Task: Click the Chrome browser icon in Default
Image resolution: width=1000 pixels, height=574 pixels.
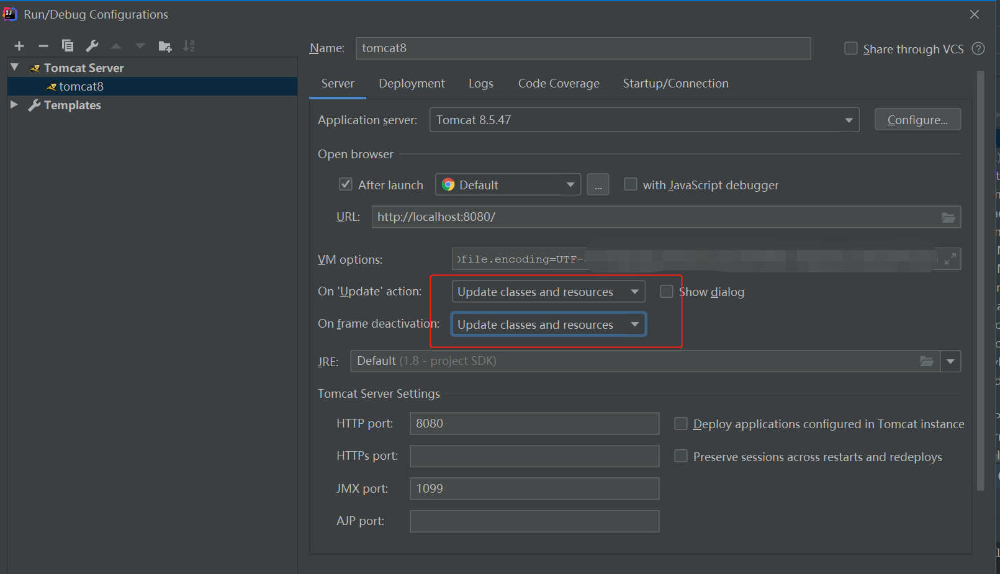Action: 448,185
